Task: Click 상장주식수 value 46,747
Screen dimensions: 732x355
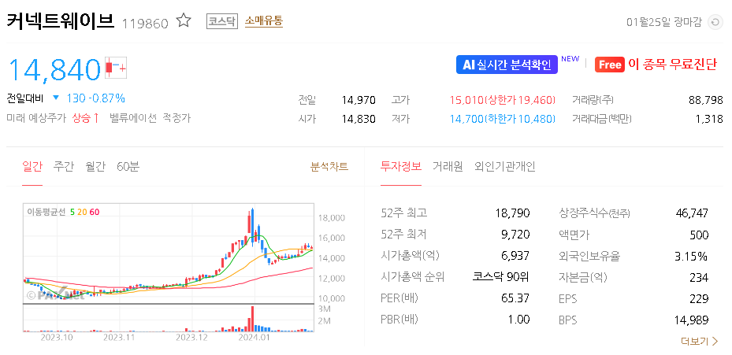Action: pyautogui.click(x=692, y=213)
